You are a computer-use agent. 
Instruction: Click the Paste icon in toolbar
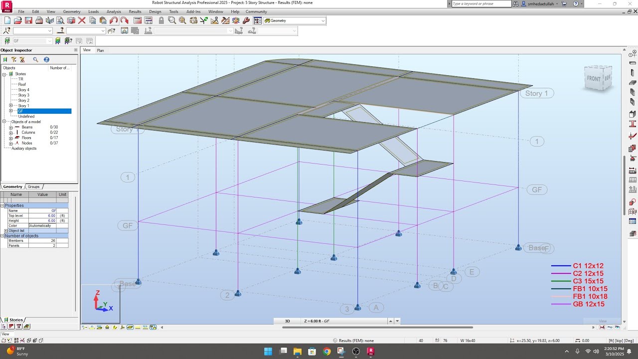(x=103, y=20)
